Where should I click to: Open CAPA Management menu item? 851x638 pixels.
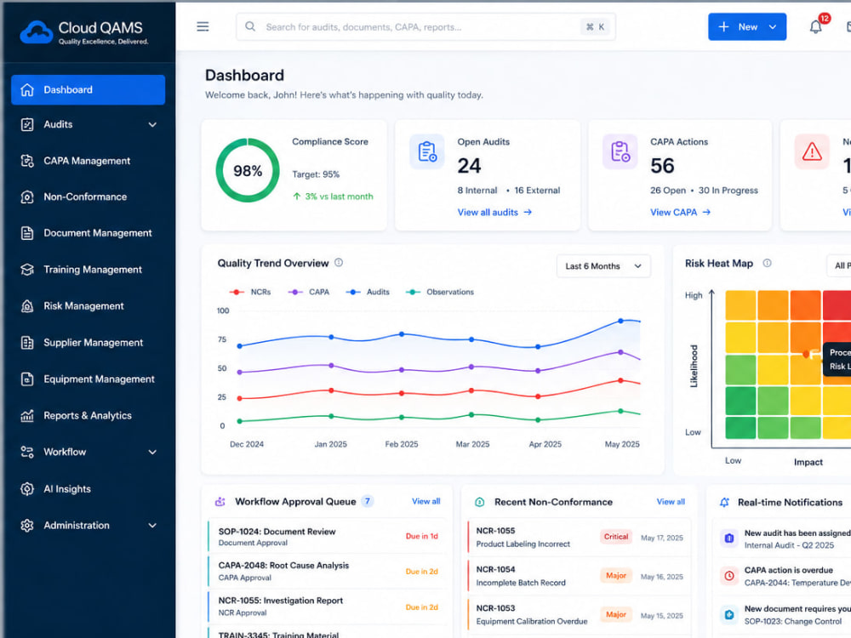[x=88, y=161]
